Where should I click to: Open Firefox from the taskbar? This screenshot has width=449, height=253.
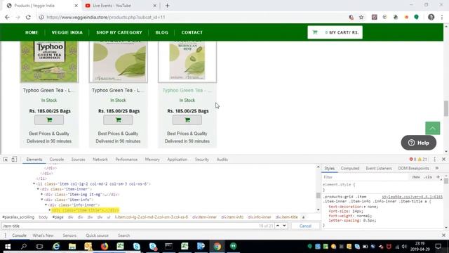(105, 247)
